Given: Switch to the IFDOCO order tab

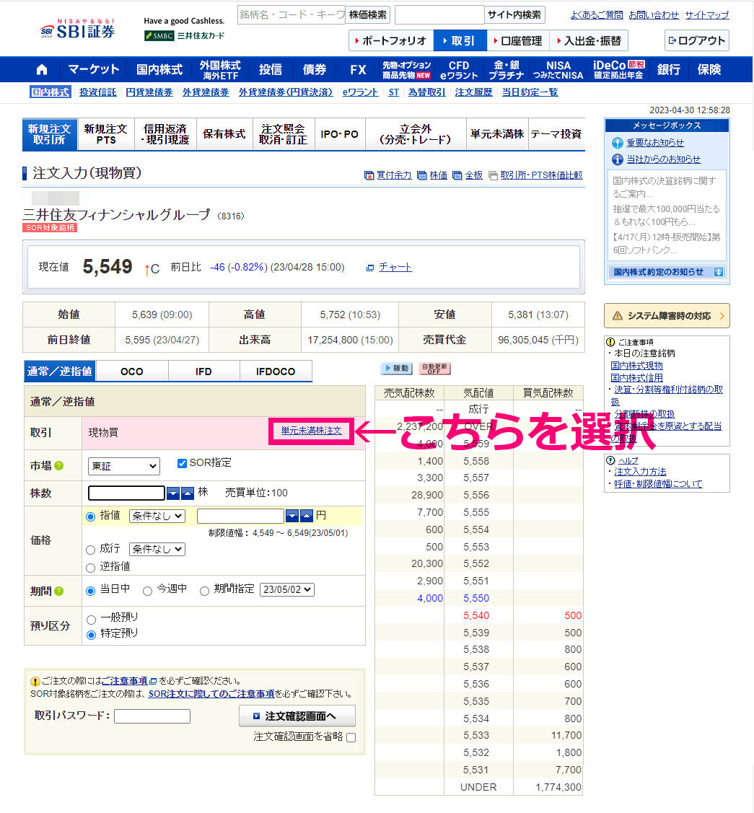Looking at the screenshot, I should pos(276,372).
